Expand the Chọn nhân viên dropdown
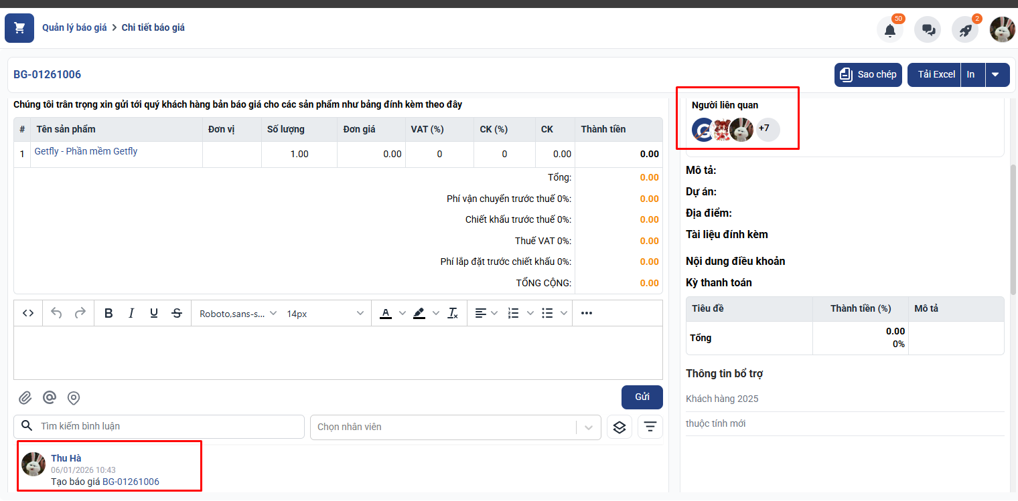1018x501 pixels. [589, 427]
